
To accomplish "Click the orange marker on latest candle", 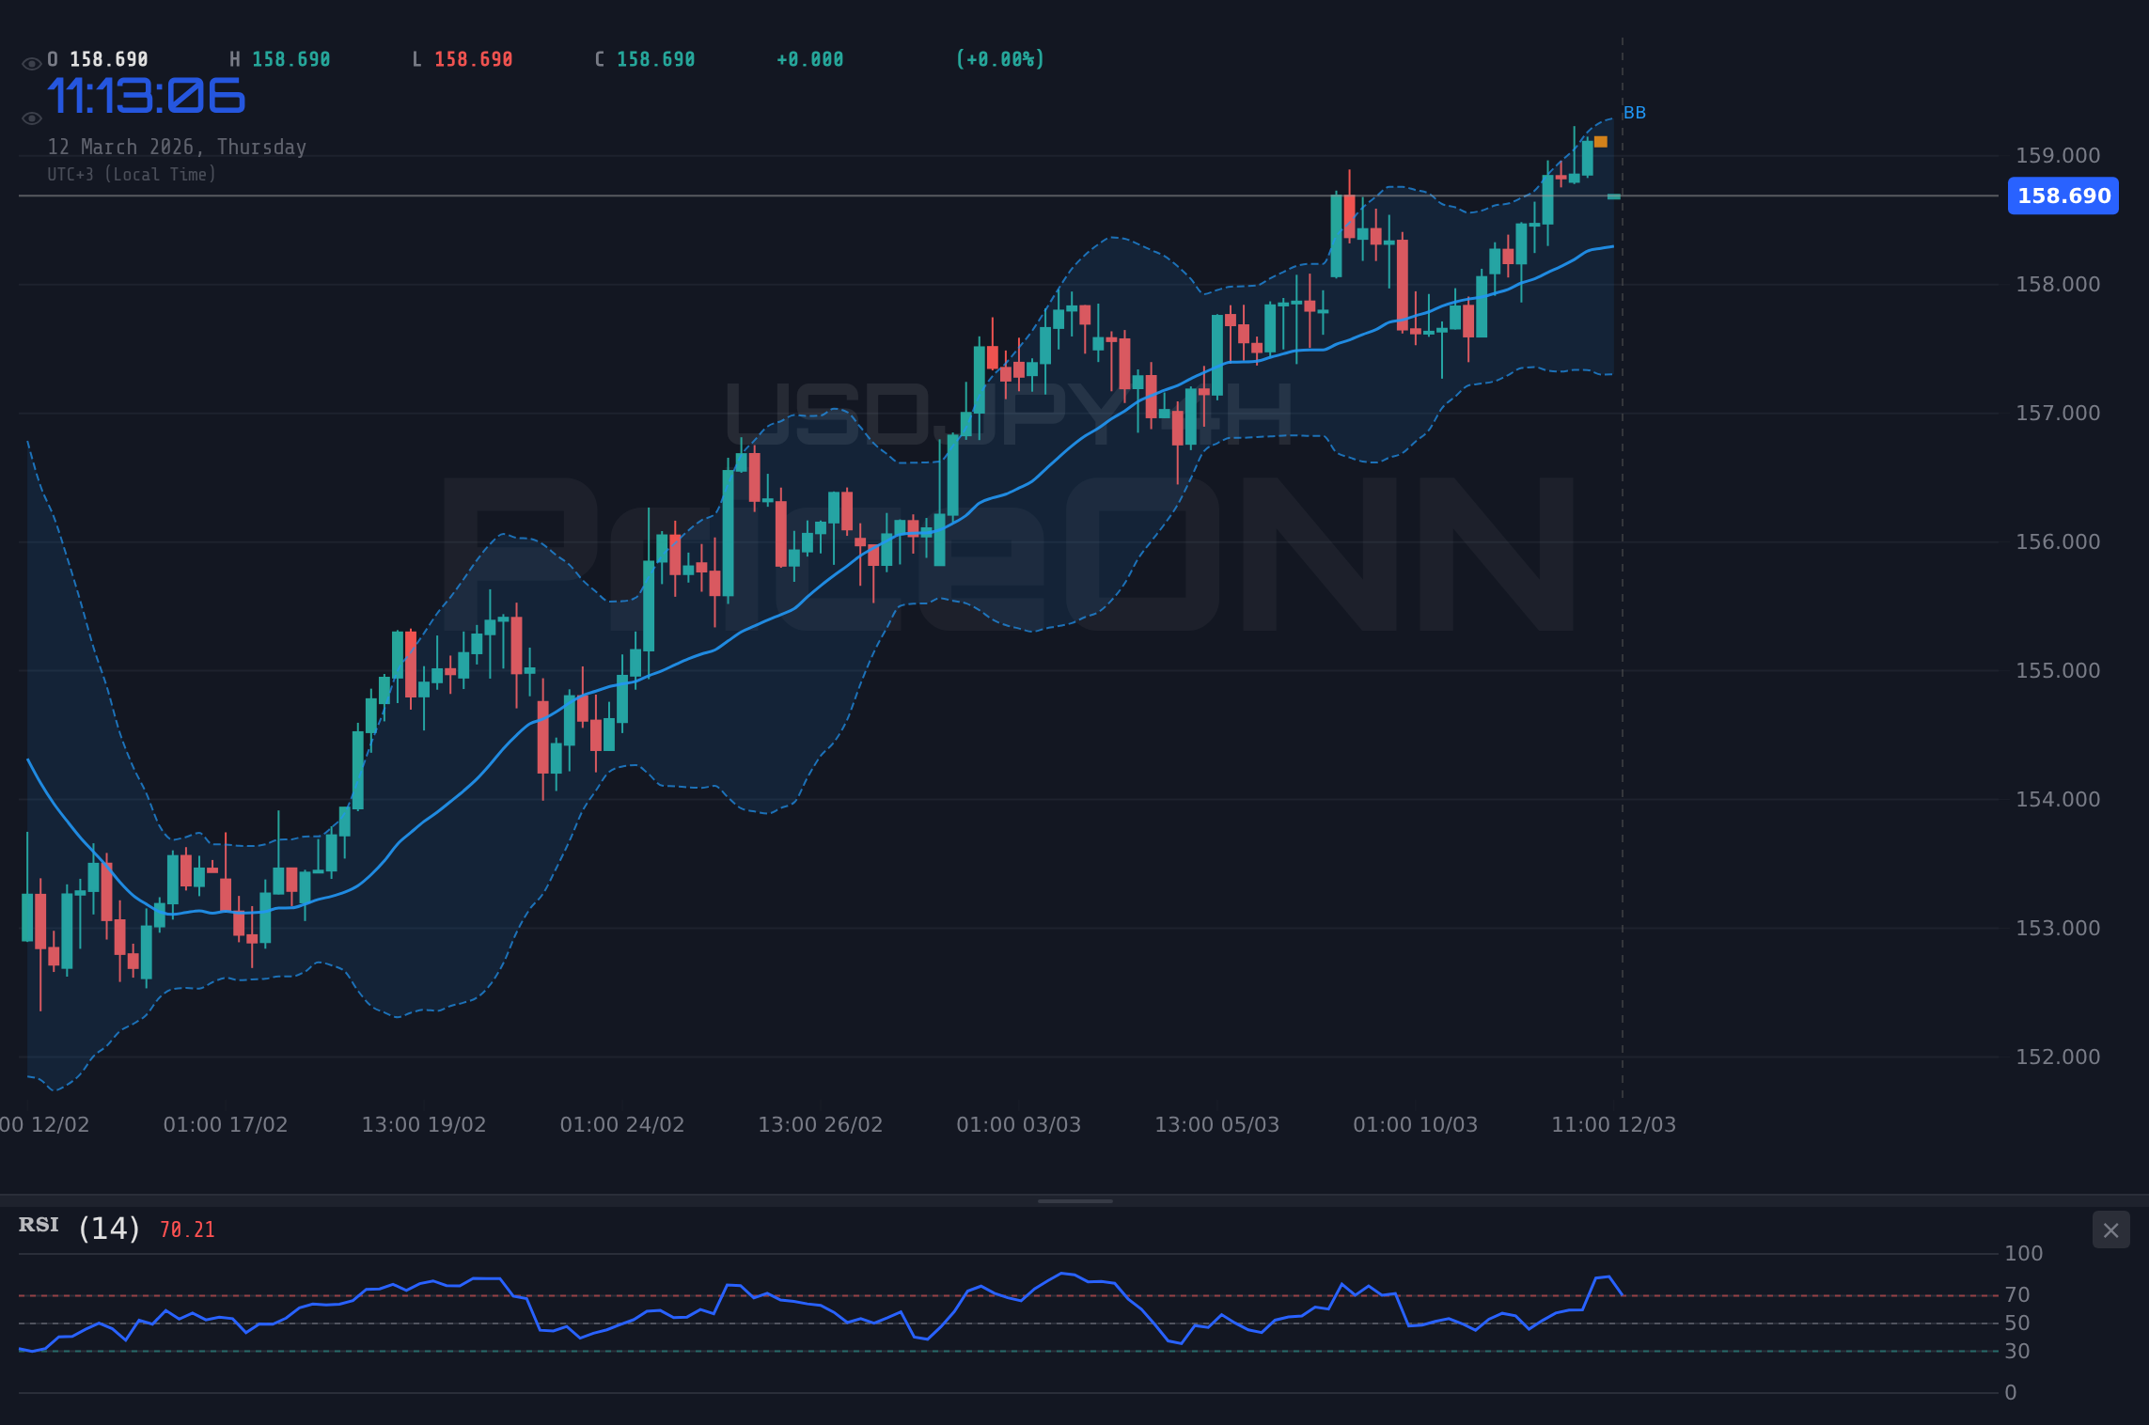I will (x=1601, y=142).
